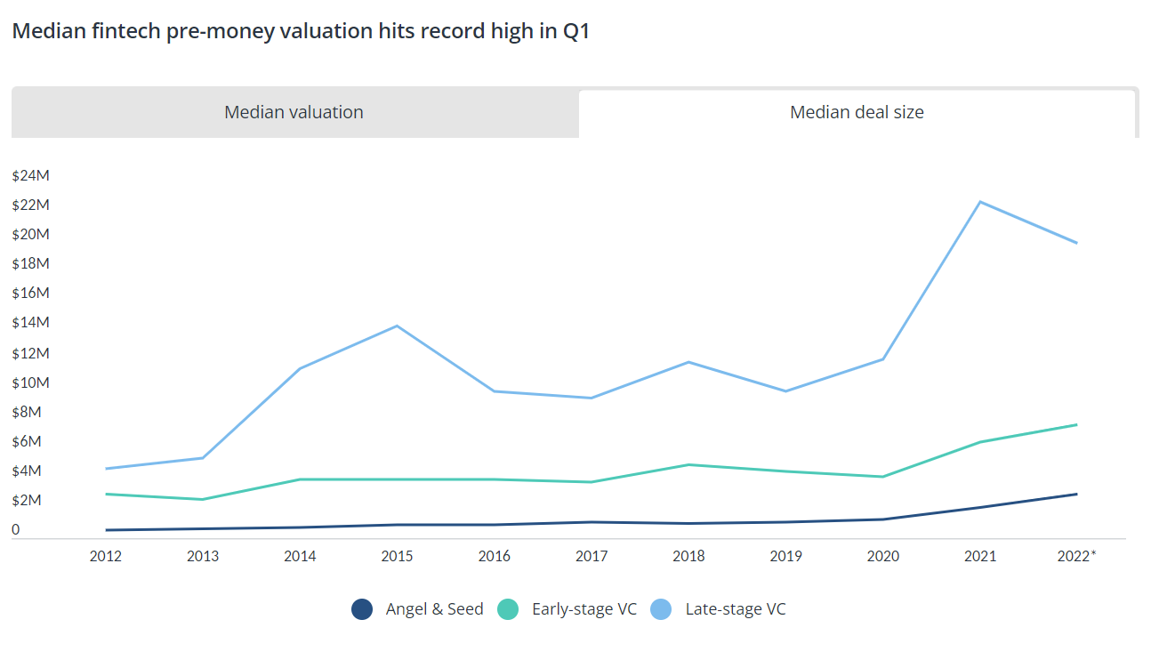Image resolution: width=1151 pixels, height=660 pixels.
Task: Click the 2022* x-axis label
Action: point(1076,556)
